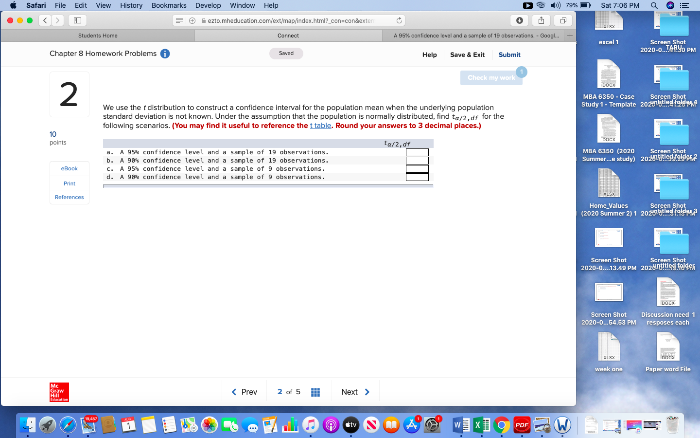Select Home_Values spreadsheet on desktop
The width and height of the screenshot is (700, 438).
(x=609, y=193)
